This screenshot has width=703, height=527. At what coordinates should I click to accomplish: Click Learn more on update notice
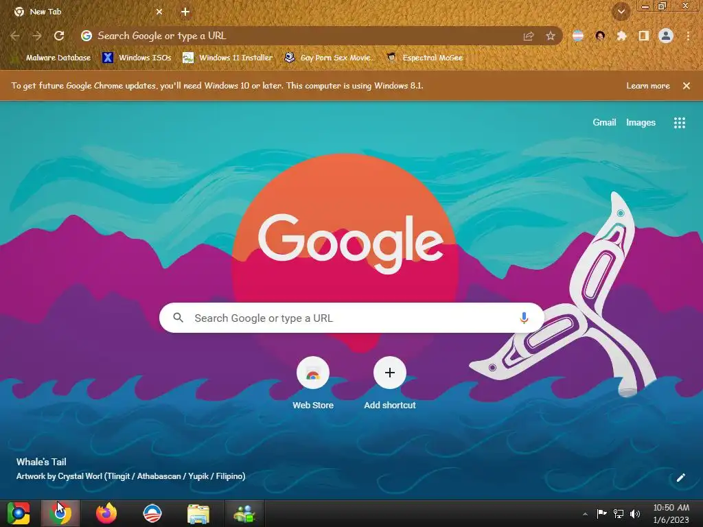coord(648,86)
